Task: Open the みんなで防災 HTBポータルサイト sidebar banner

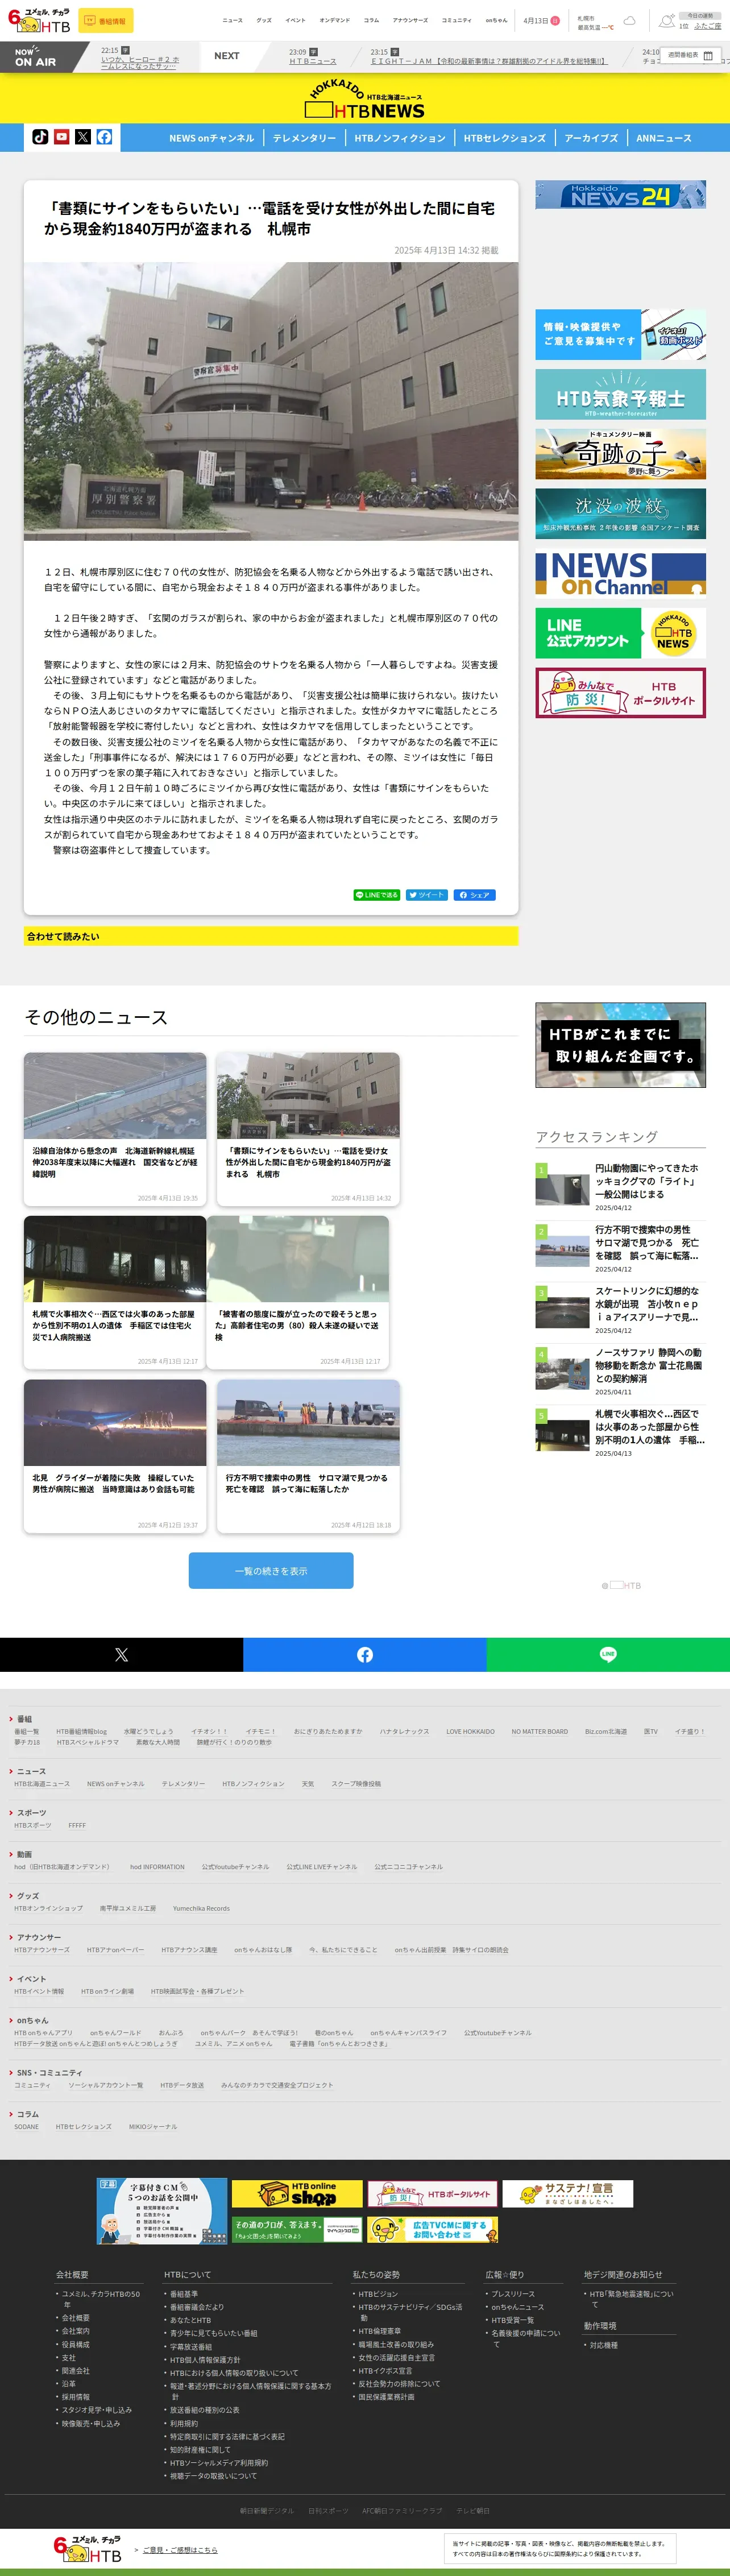Action: pyautogui.click(x=620, y=693)
